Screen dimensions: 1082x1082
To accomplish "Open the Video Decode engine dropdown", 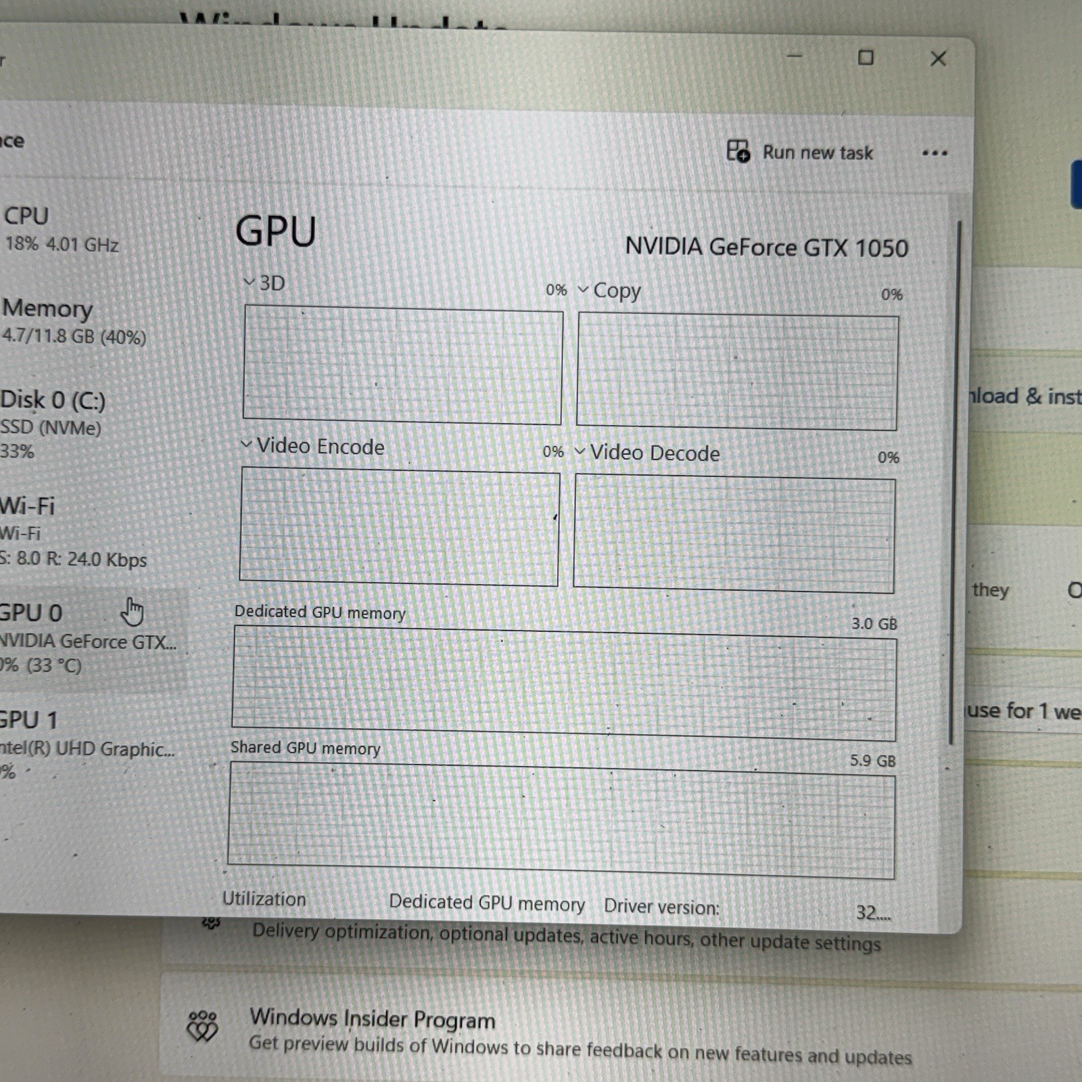I will coord(580,451).
